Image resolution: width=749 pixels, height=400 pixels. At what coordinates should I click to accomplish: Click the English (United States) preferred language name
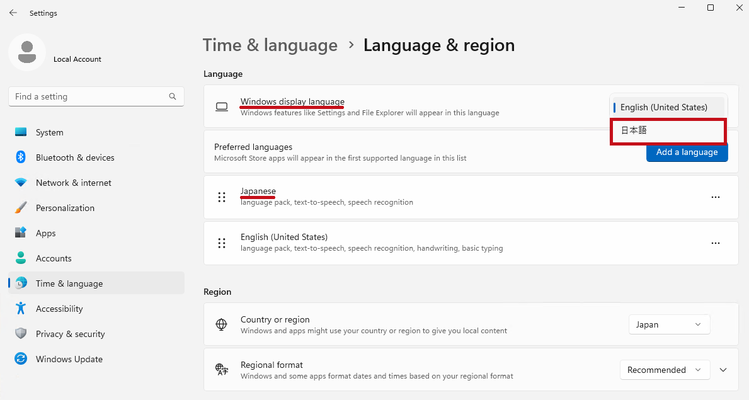(x=283, y=237)
